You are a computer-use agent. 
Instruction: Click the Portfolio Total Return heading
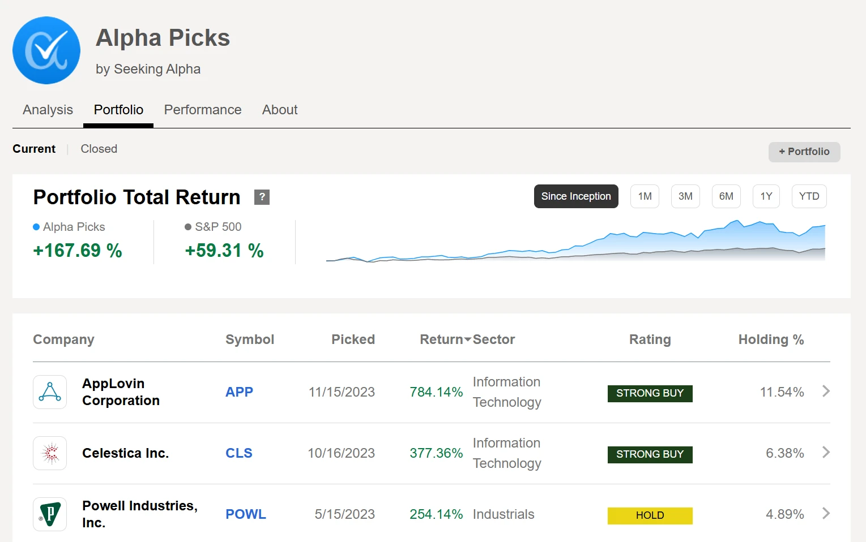(136, 197)
